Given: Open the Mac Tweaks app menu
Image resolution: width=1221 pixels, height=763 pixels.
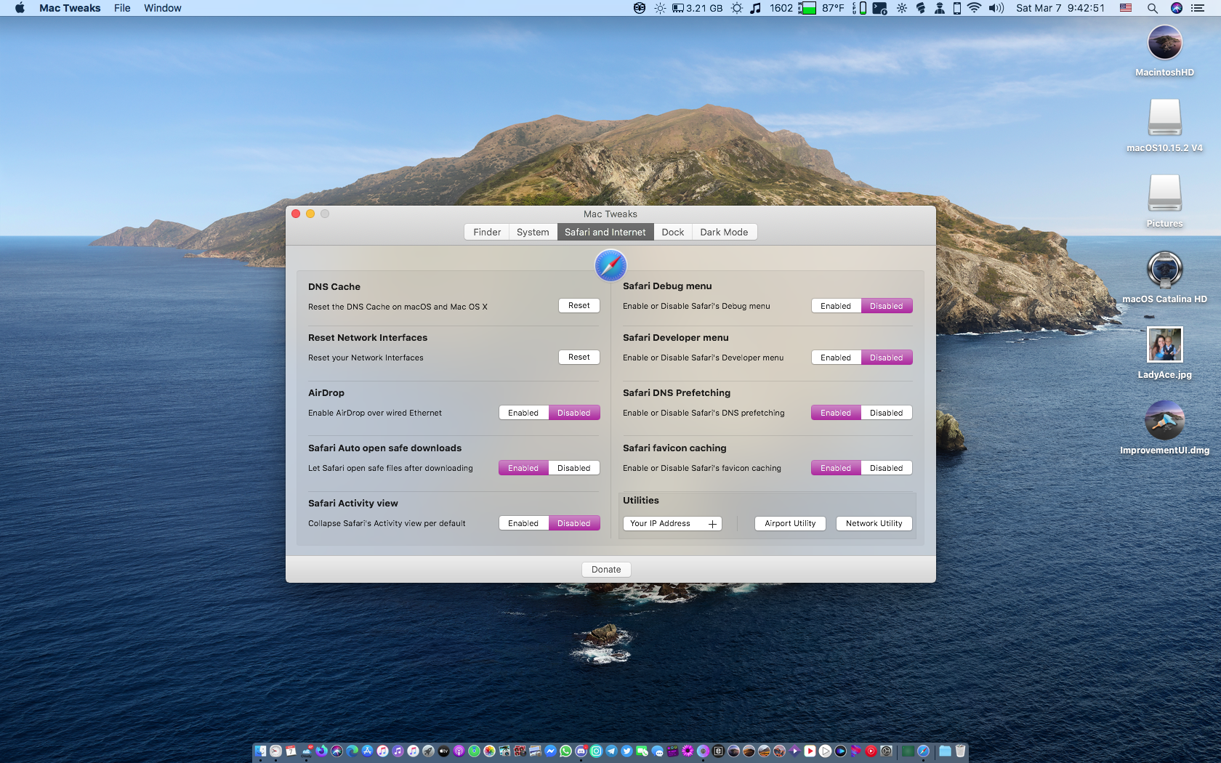Looking at the screenshot, I should (70, 8).
